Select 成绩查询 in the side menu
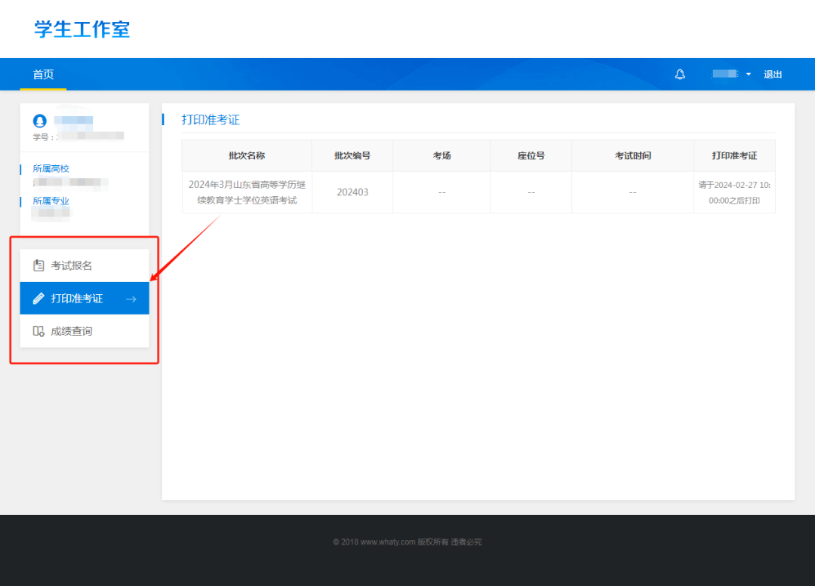 (x=85, y=331)
